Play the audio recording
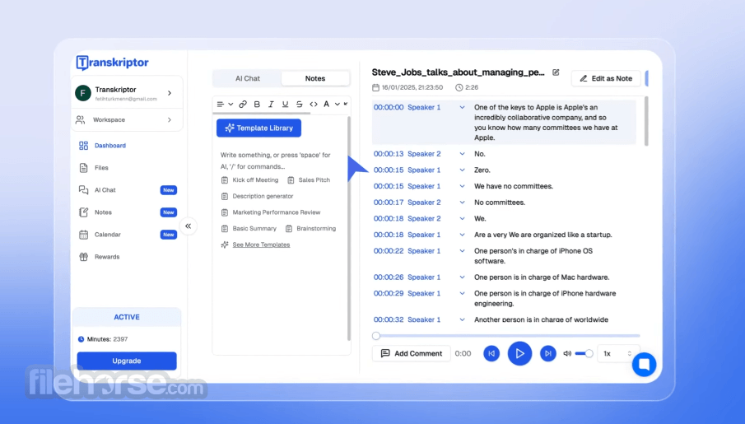The width and height of the screenshot is (745, 424). pos(519,354)
